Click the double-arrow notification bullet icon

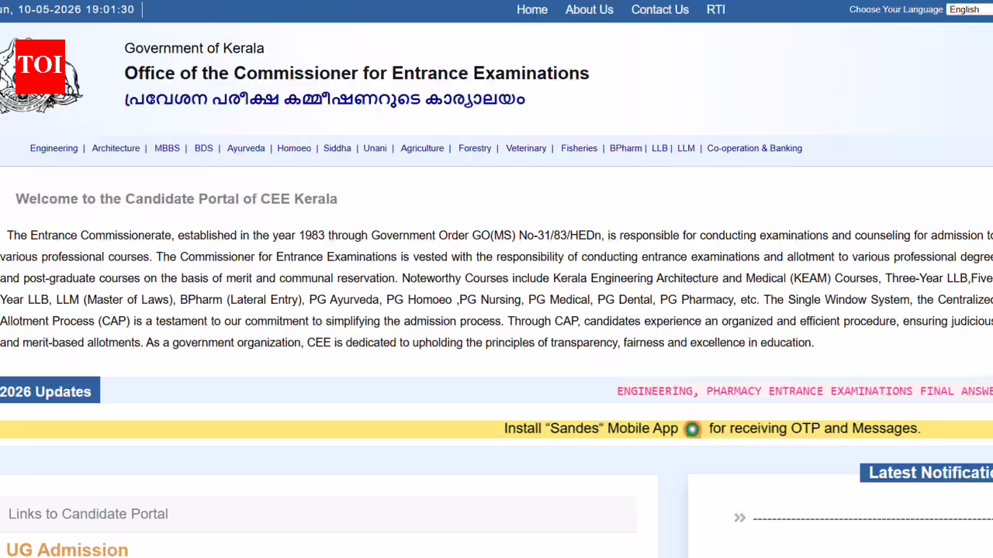point(739,518)
